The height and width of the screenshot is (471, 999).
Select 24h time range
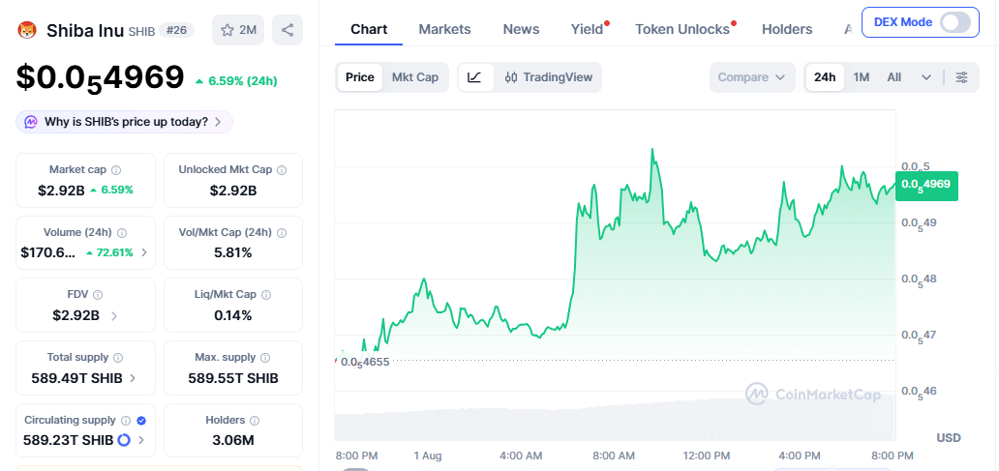tap(825, 77)
